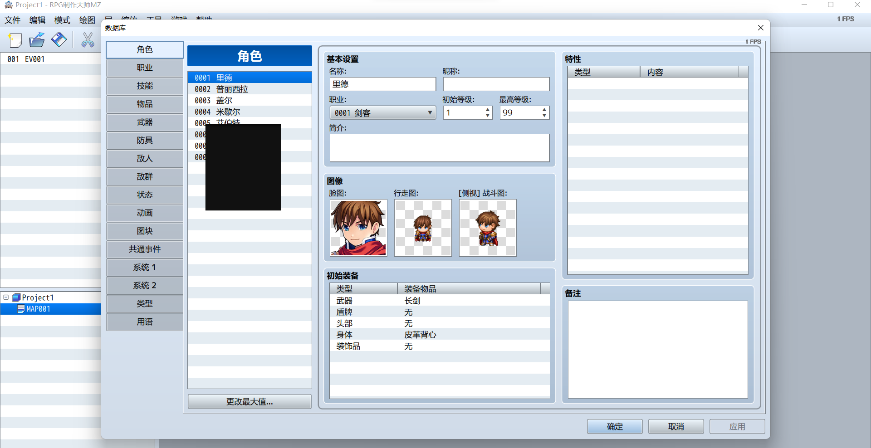
Task: Open the 绘图 menu
Action: tap(87, 20)
